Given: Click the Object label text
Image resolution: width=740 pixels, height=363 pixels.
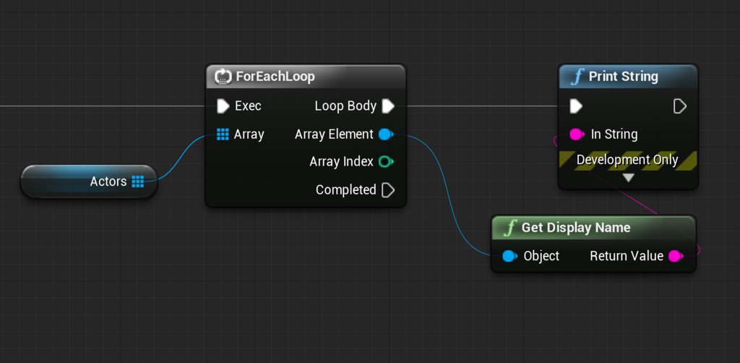Looking at the screenshot, I should 541,256.
